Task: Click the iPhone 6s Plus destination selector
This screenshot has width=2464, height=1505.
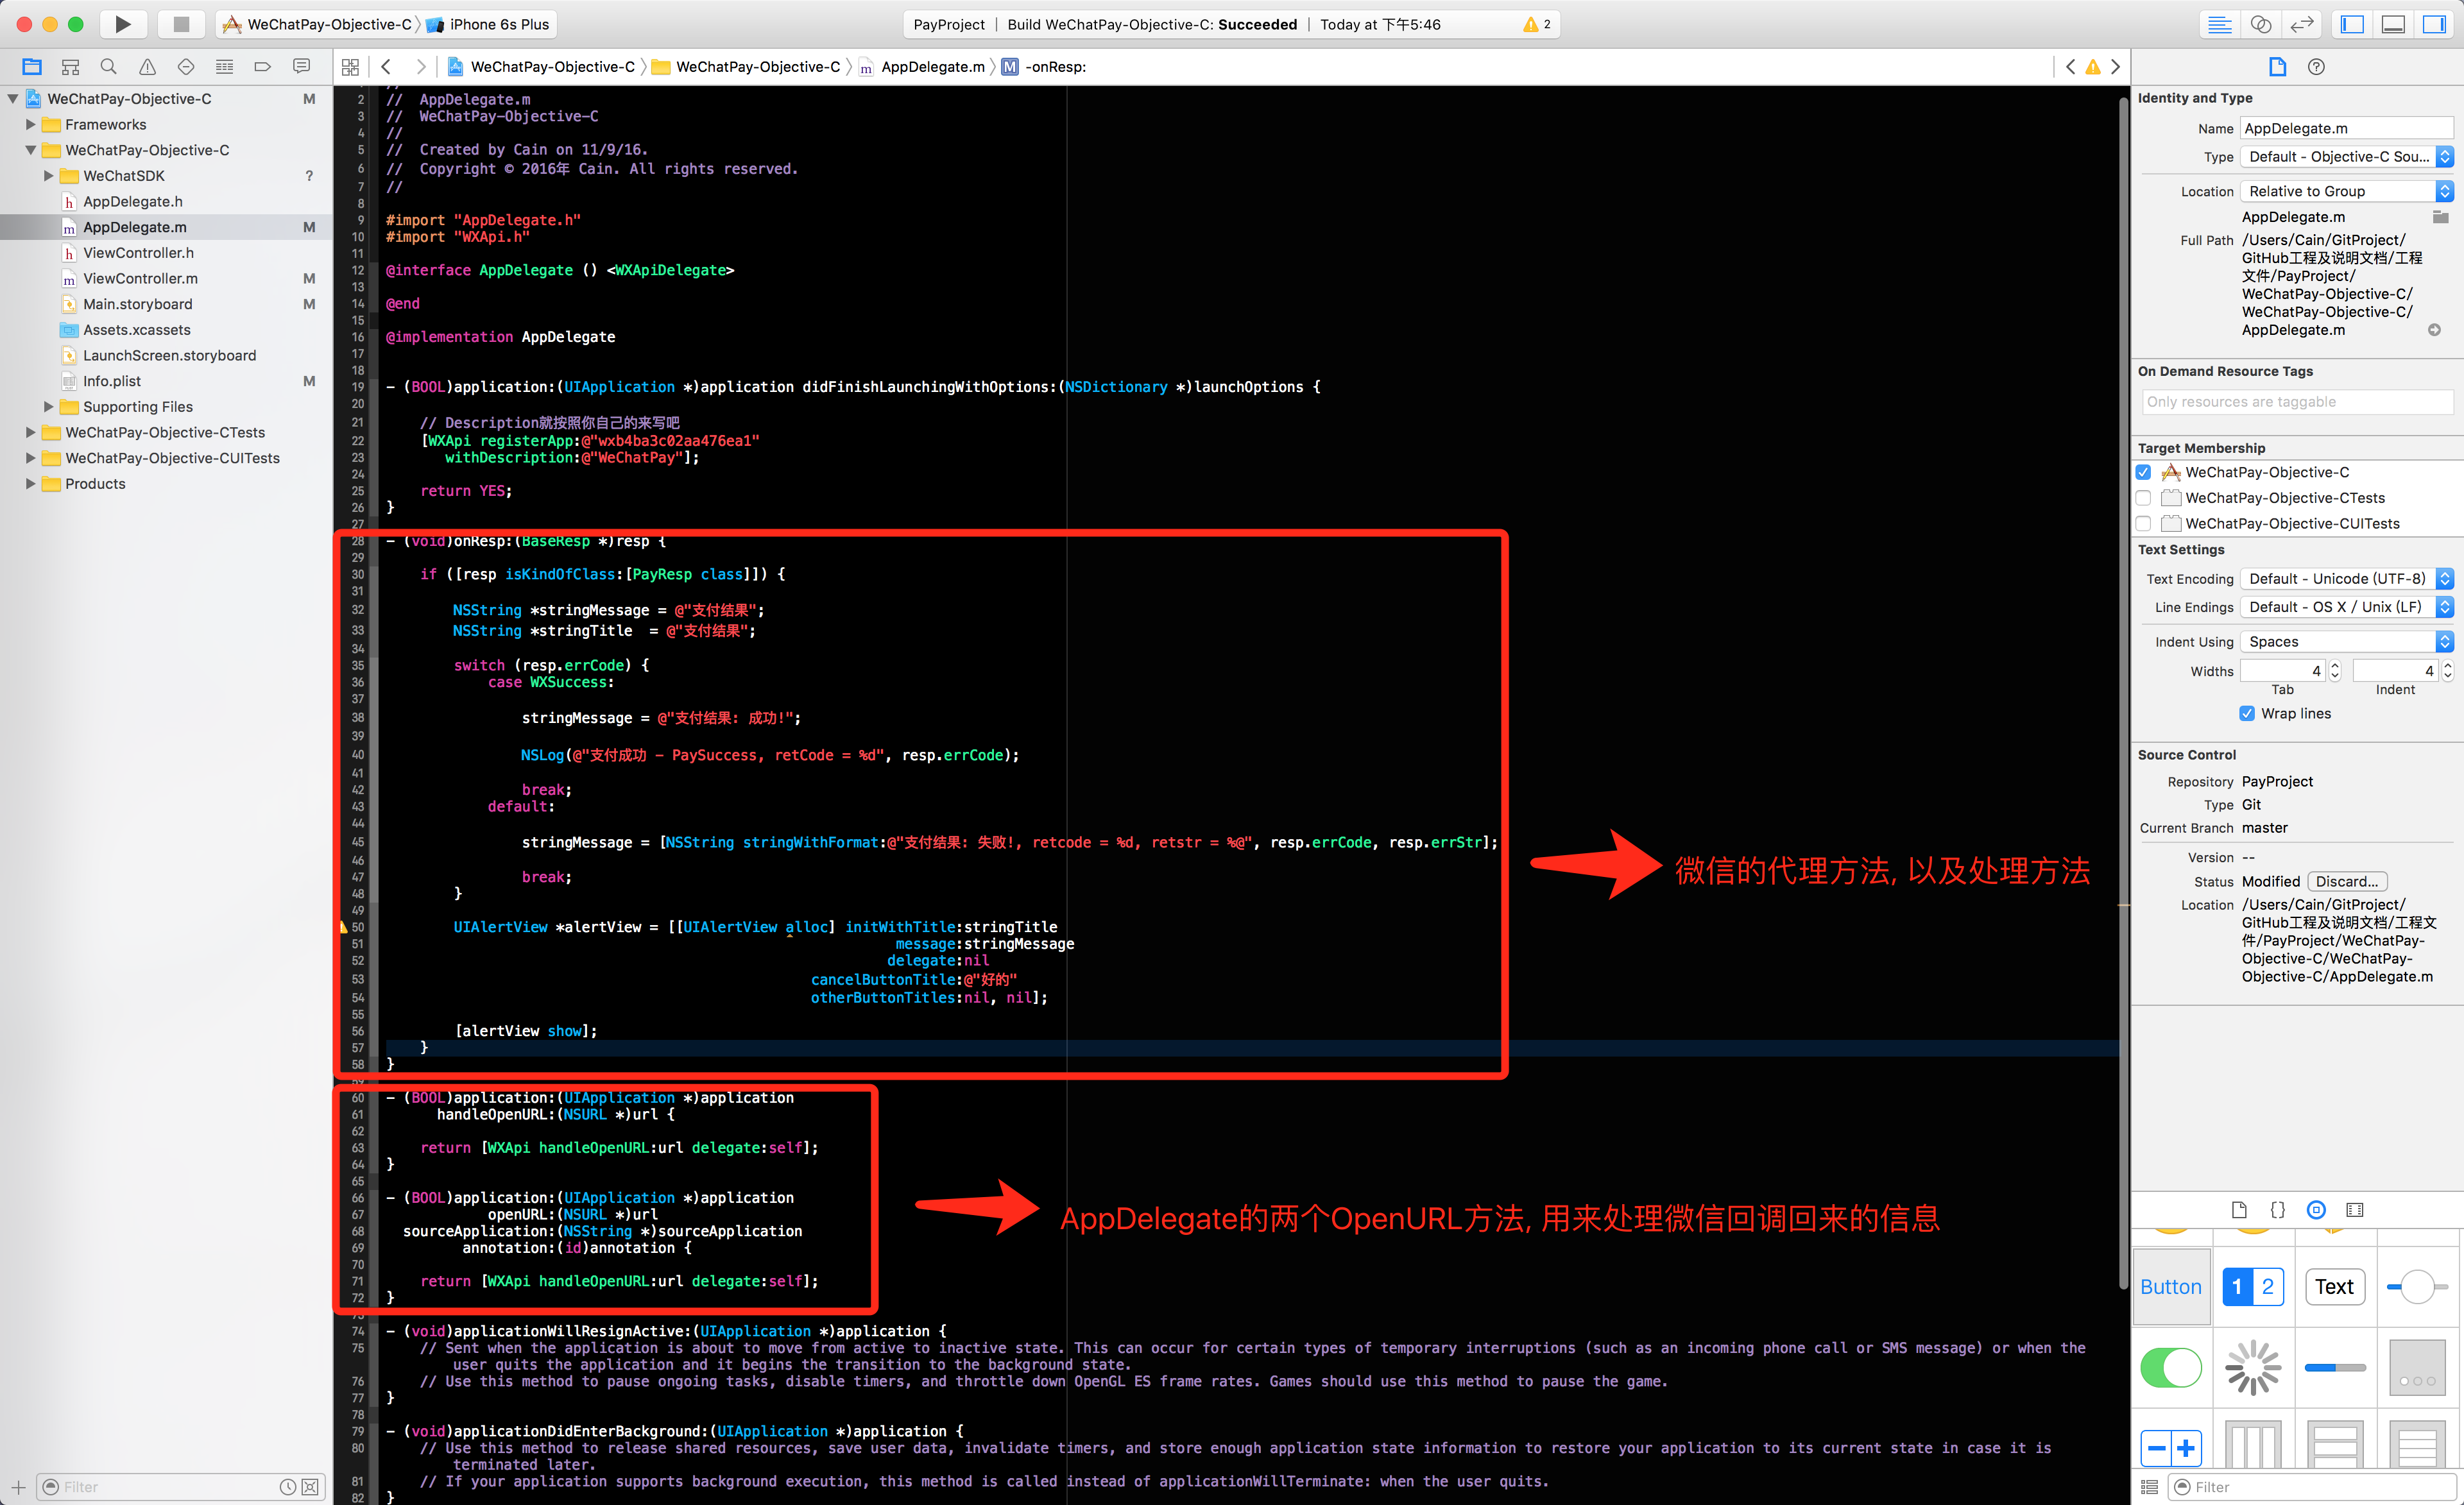Action: coord(498,24)
